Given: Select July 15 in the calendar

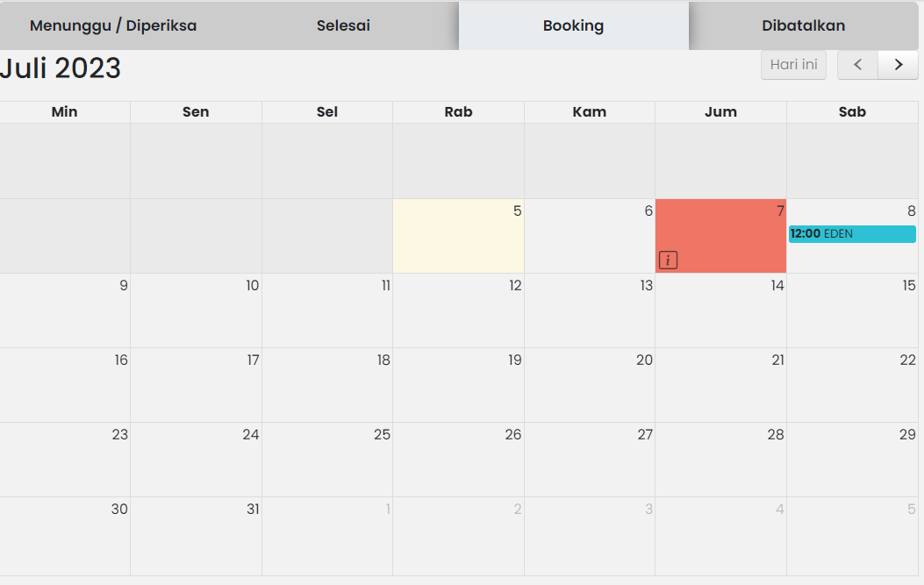Looking at the screenshot, I should (851, 310).
